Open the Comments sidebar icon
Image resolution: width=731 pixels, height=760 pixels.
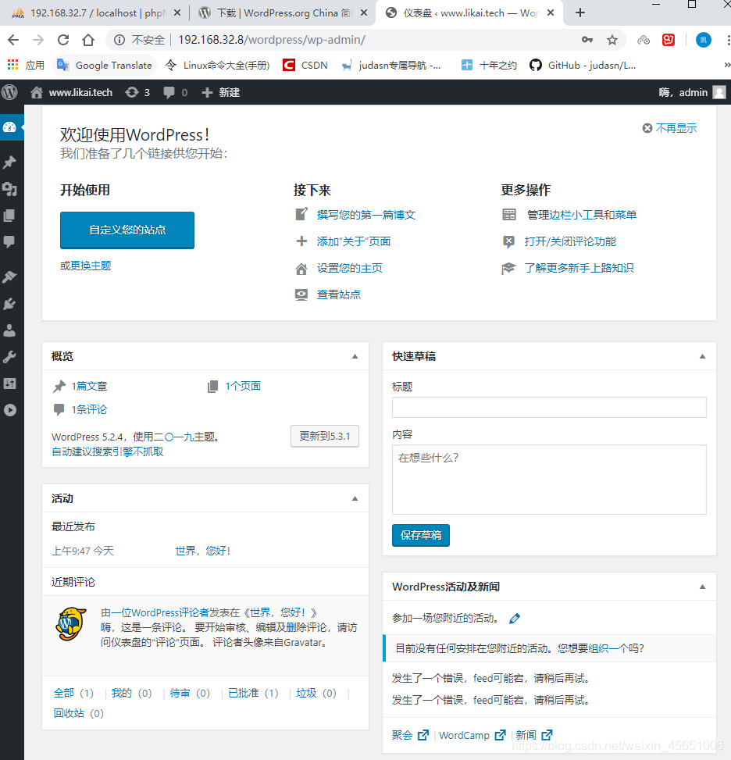[x=9, y=241]
